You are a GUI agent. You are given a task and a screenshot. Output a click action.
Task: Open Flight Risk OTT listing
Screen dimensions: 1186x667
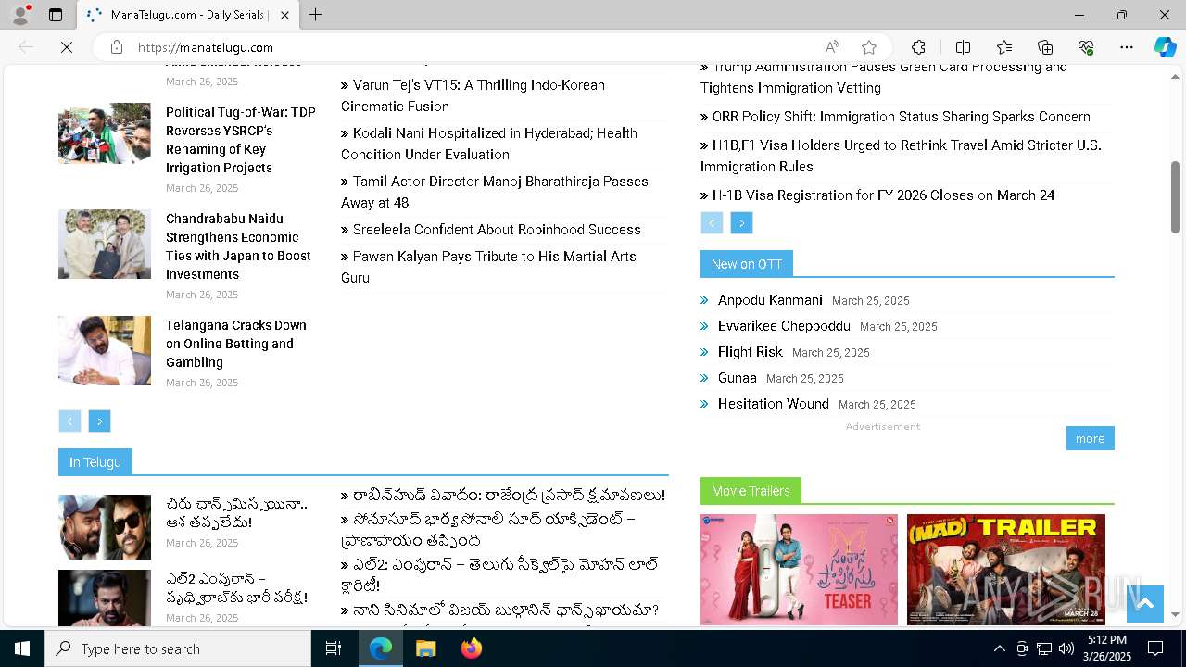751,352
